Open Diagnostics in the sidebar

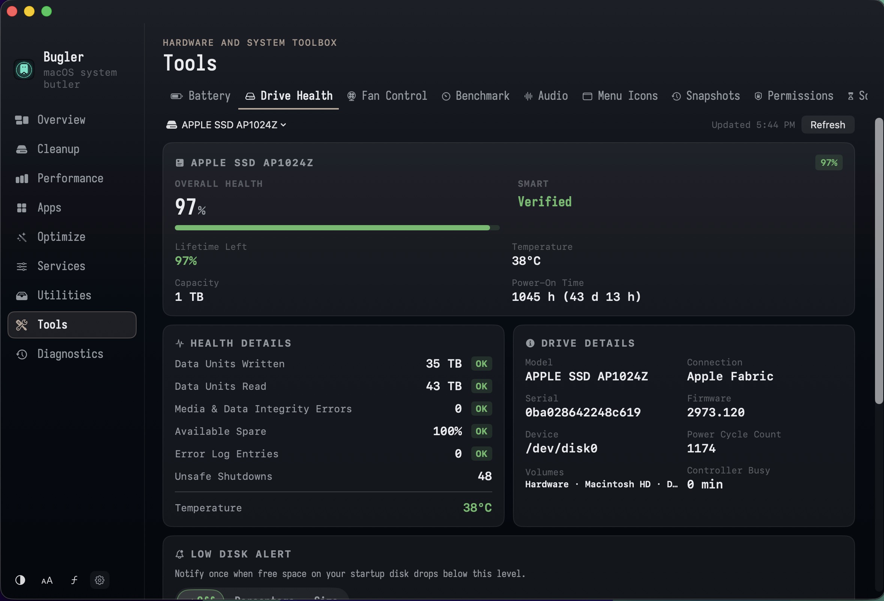click(x=72, y=354)
